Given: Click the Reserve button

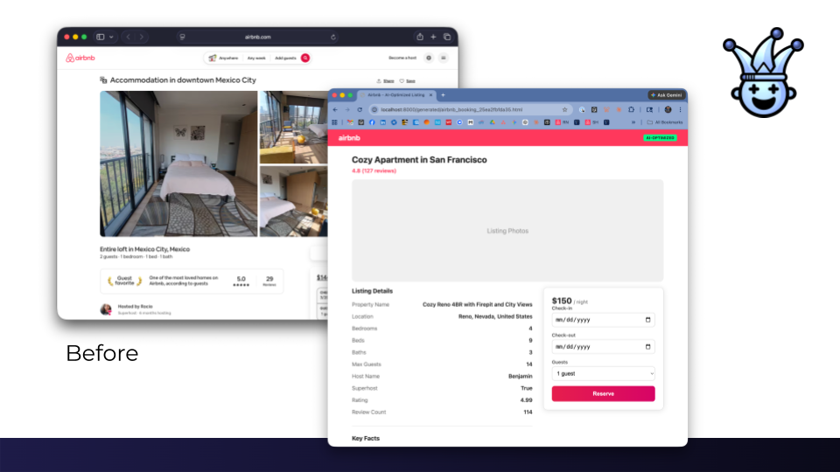Looking at the screenshot, I should (603, 393).
